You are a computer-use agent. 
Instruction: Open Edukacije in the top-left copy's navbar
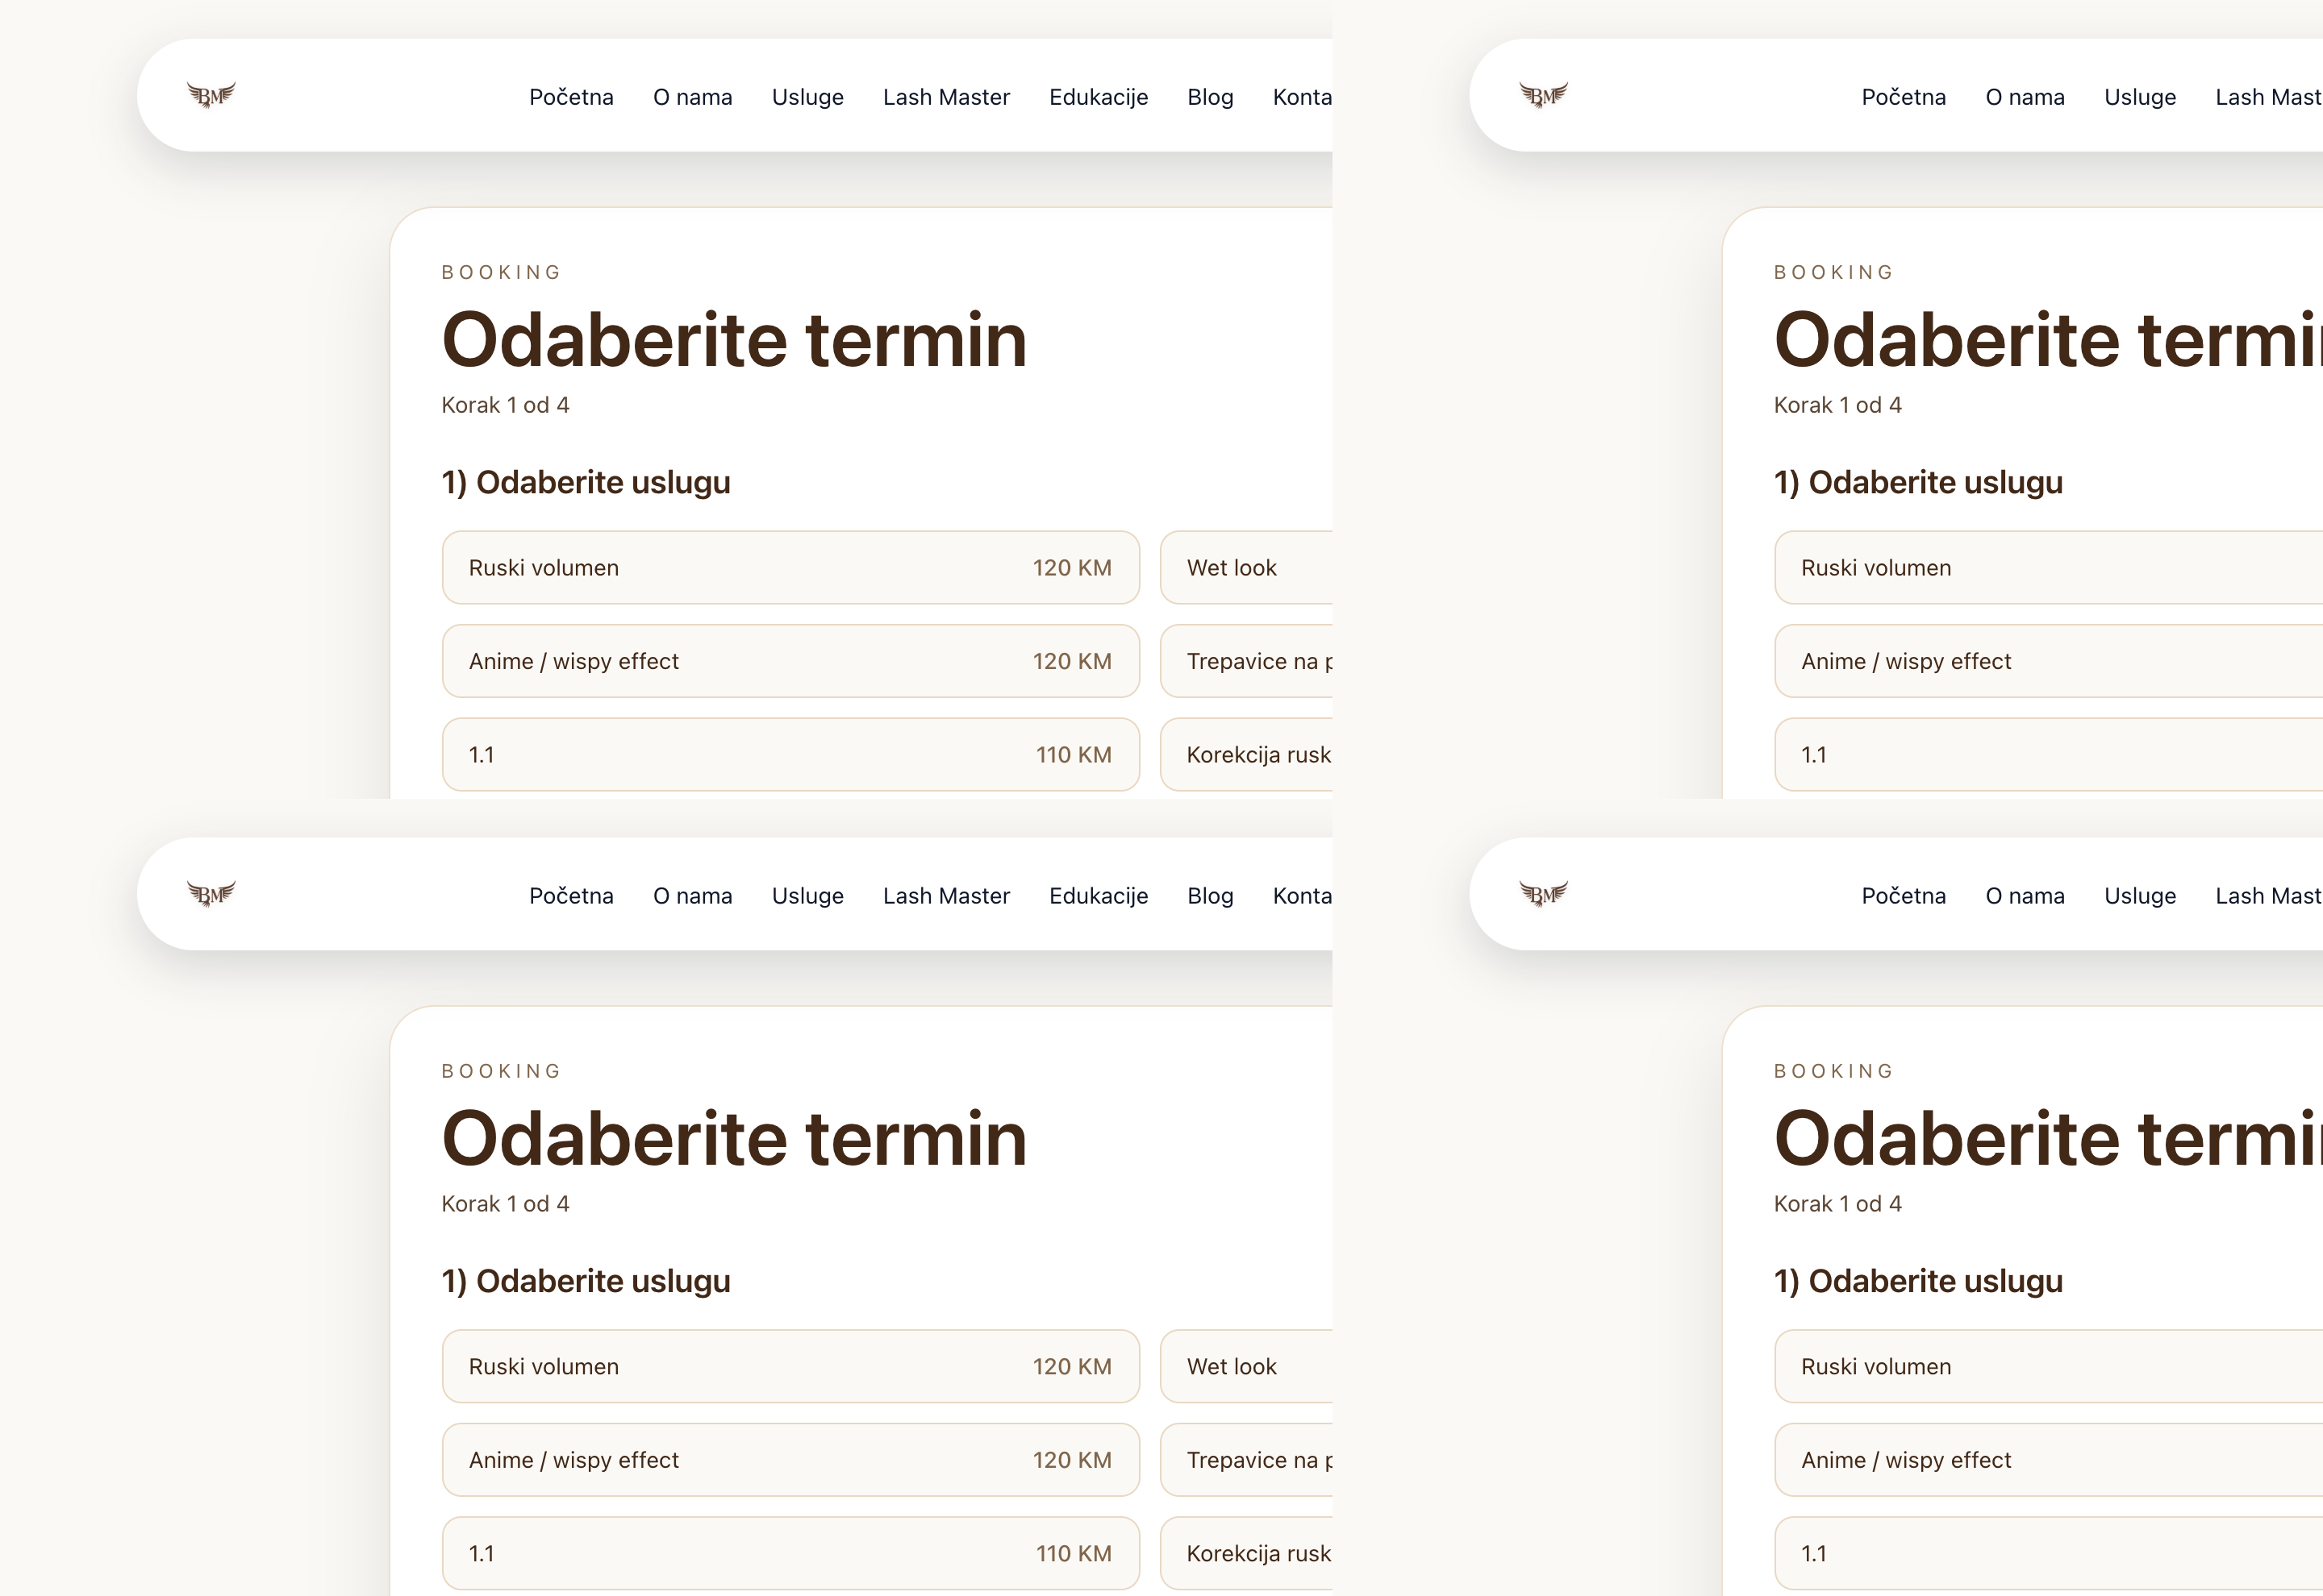pyautogui.click(x=1099, y=97)
